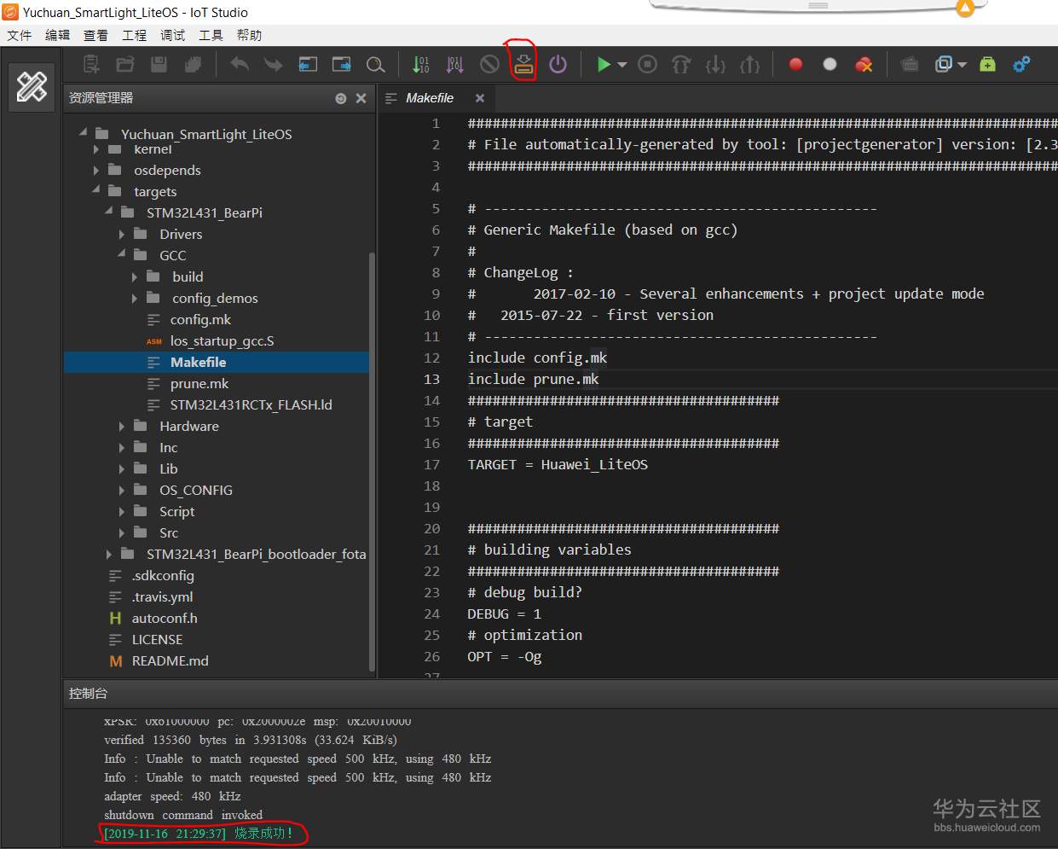Open the 调试 menu
Viewport: 1058px width, 849px height.
point(172,35)
